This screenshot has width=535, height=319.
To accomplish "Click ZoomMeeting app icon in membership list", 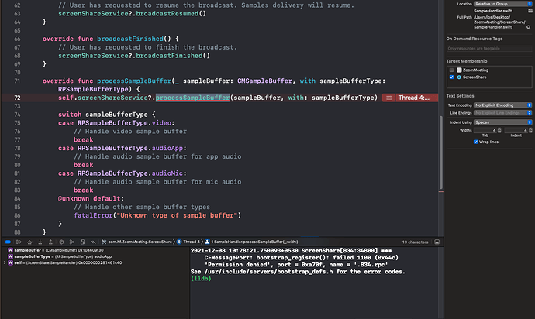I will [459, 70].
